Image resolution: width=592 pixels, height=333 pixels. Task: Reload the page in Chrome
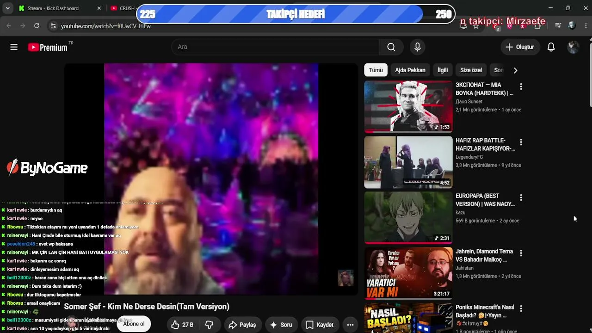(37, 26)
